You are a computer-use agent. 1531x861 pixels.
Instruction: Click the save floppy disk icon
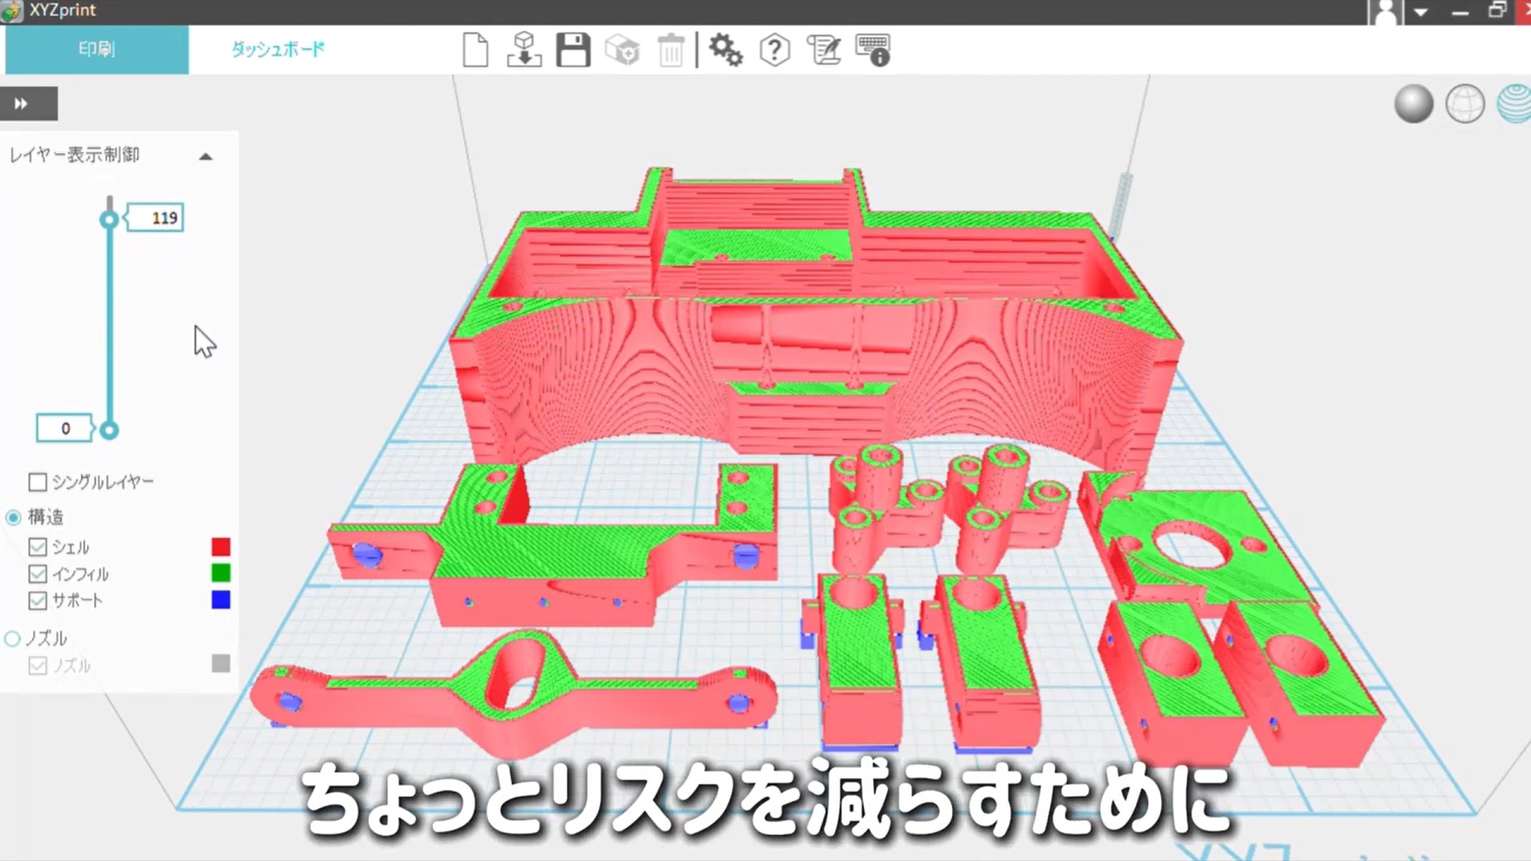tap(573, 49)
